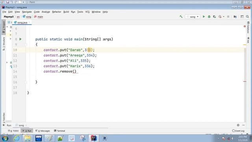The width and height of the screenshot is (252, 142).
Task: Open the song run configuration dropdown
Action: (x=193, y=17)
